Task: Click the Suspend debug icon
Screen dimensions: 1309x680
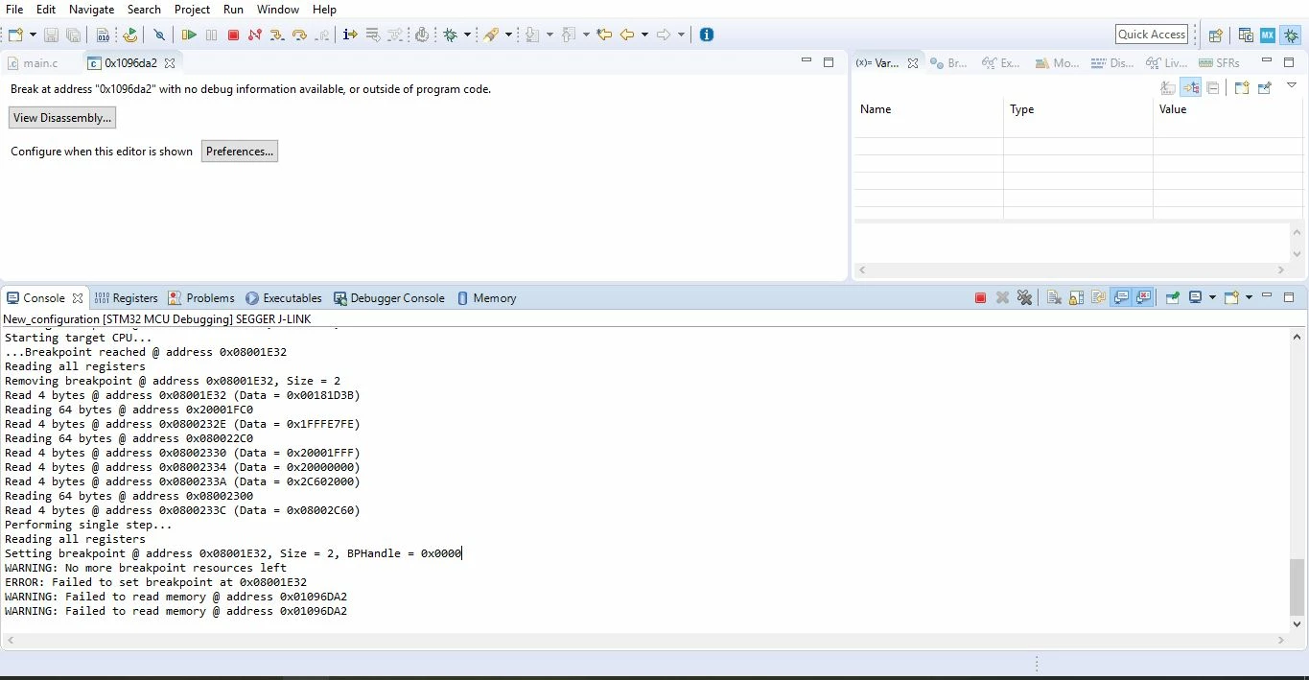Action: click(x=211, y=35)
